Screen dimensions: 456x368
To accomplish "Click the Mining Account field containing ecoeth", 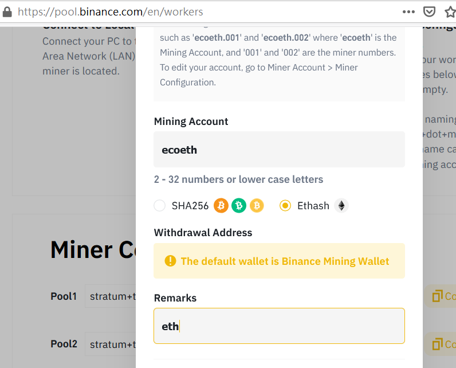I will [x=279, y=150].
